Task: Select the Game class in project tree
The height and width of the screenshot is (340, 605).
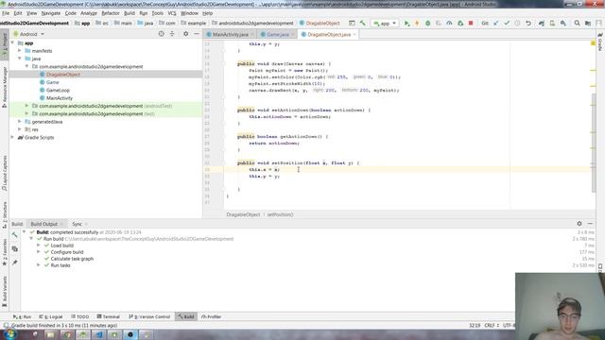Action: pos(53,82)
